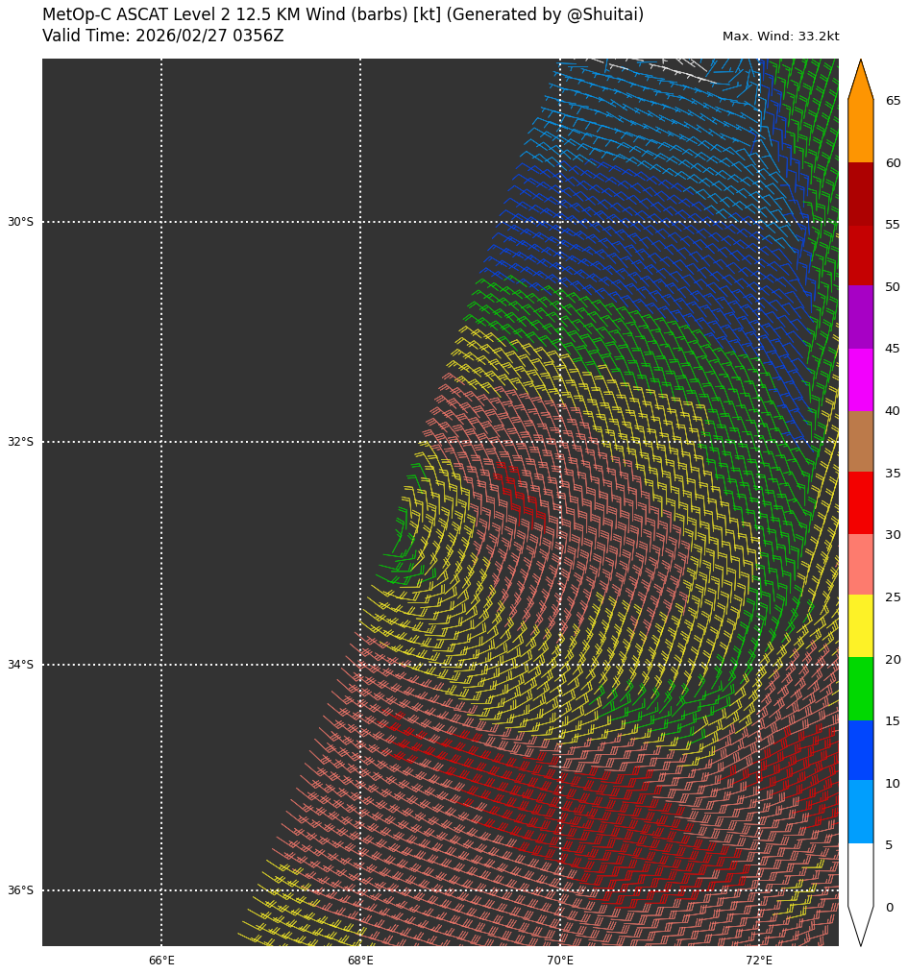The height and width of the screenshot is (974, 908).
Task: Select the 70°E longitude axis label
Action: click(560, 961)
